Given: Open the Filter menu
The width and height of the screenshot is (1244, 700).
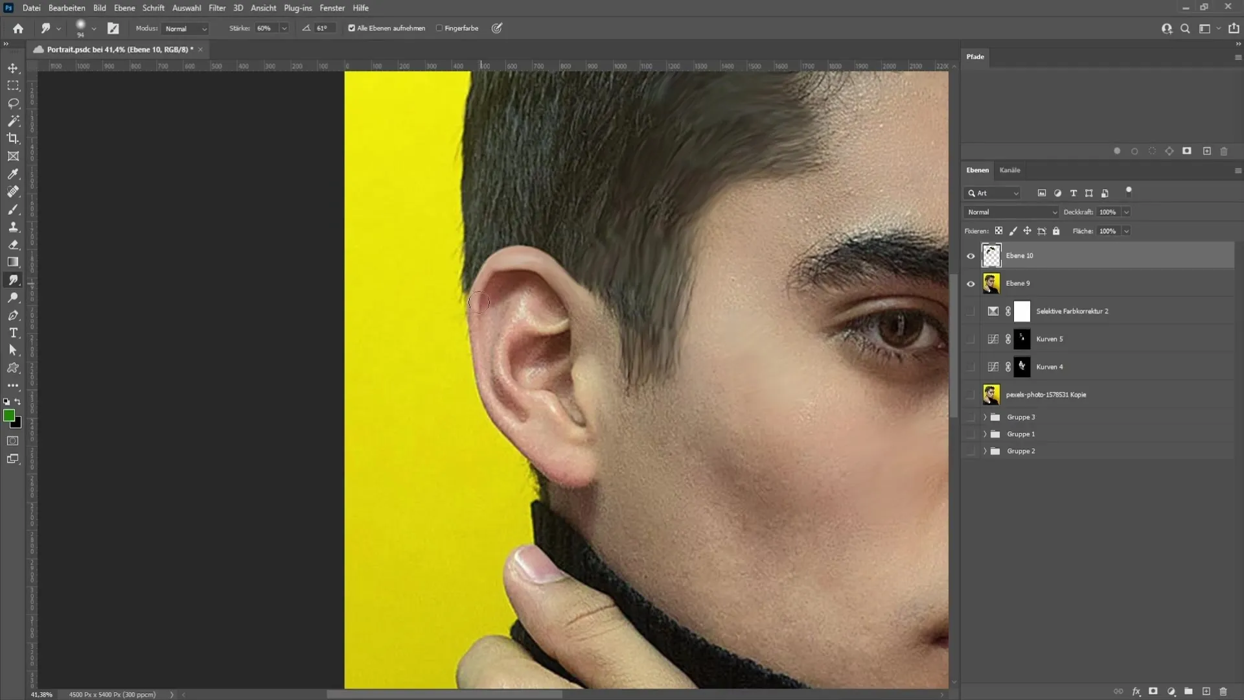Looking at the screenshot, I should (215, 8).
